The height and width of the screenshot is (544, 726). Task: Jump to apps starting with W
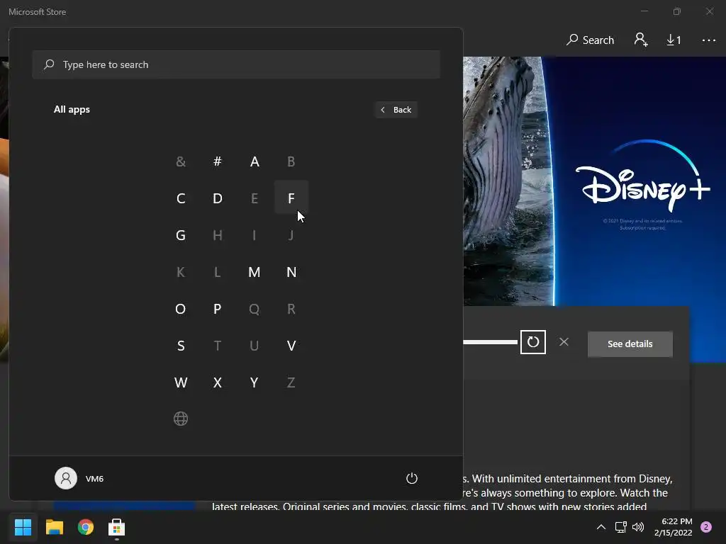click(x=181, y=382)
